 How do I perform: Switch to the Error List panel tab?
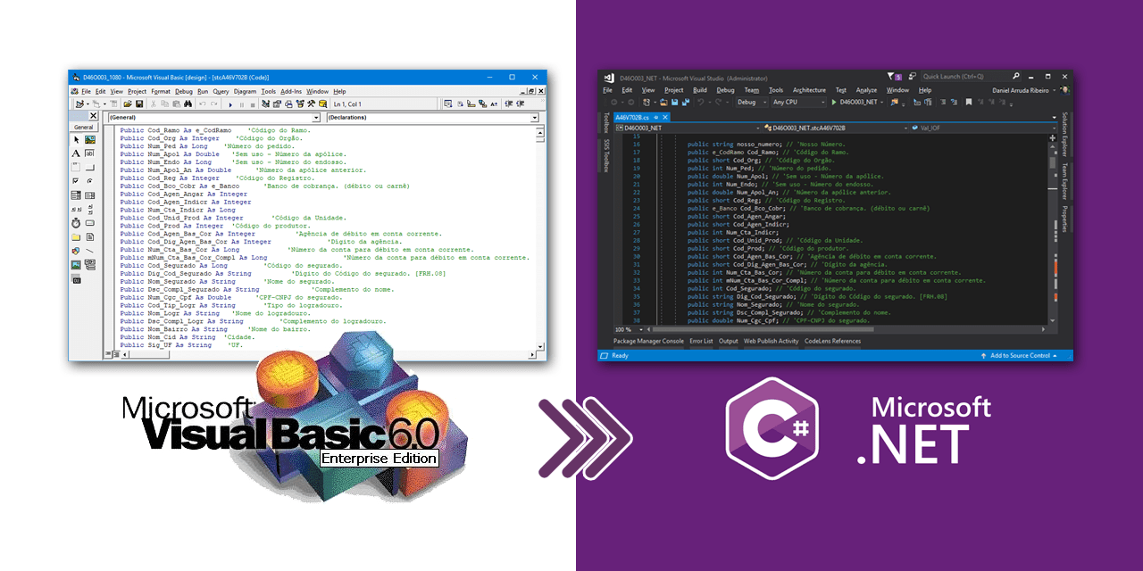[x=701, y=341]
